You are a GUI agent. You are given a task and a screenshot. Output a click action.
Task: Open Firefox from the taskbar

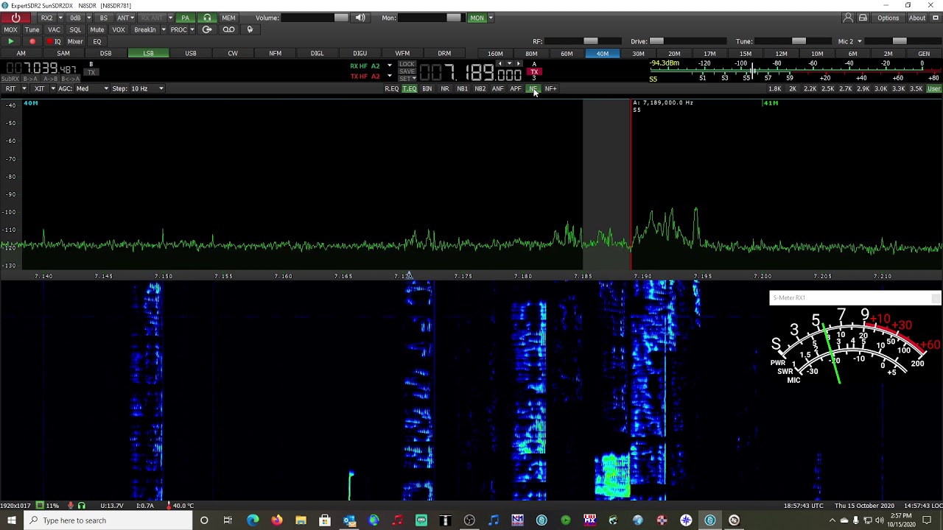click(276, 520)
